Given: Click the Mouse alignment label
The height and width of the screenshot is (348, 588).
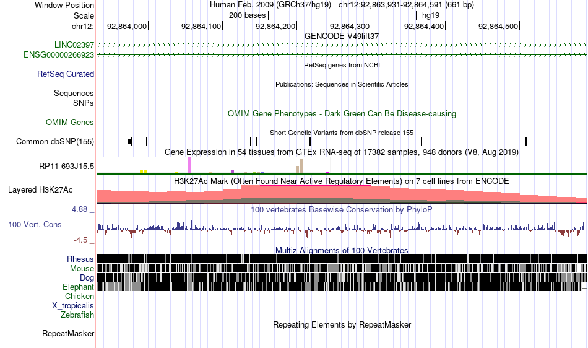Looking at the screenshot, I should (82, 269).
